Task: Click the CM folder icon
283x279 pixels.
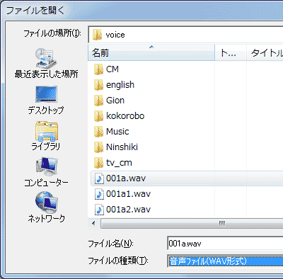Action: (x=98, y=69)
